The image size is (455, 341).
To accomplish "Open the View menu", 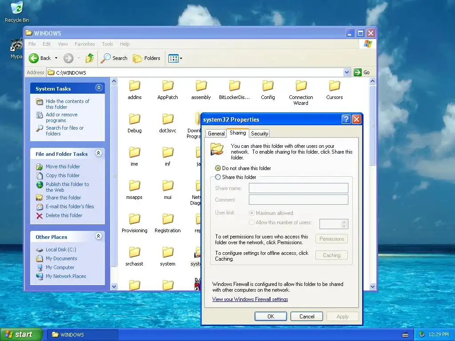I will tap(63, 44).
